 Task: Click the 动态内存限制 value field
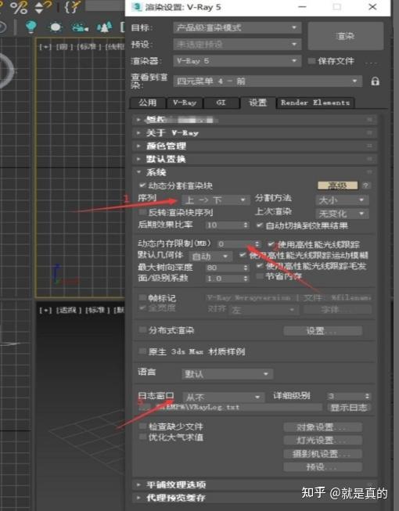[x=235, y=244]
